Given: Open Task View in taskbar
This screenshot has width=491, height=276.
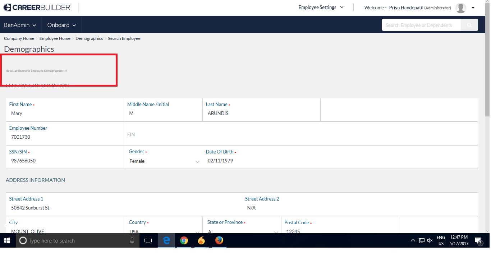Looking at the screenshot, I should click(x=148, y=241).
